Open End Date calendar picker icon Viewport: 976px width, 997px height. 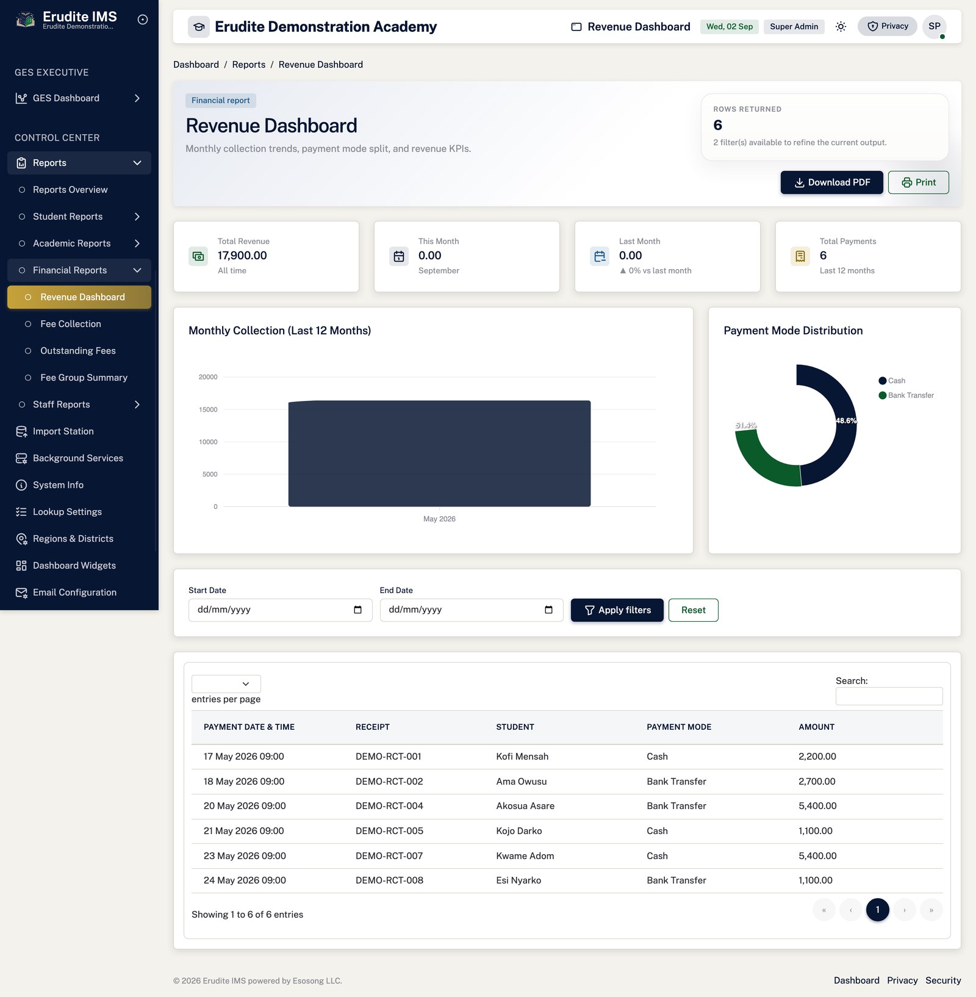pos(548,610)
